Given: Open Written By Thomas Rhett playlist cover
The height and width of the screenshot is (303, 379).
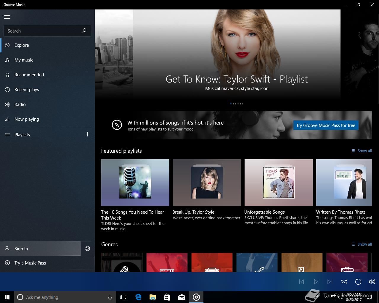Looking at the screenshot, I should tap(344, 183).
